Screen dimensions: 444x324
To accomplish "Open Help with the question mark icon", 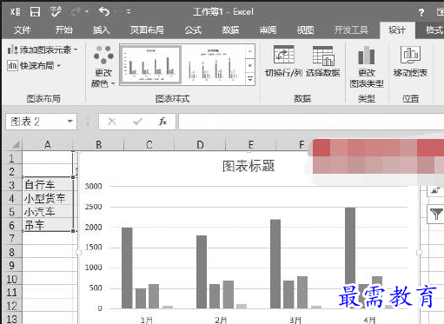I will (421, 12).
